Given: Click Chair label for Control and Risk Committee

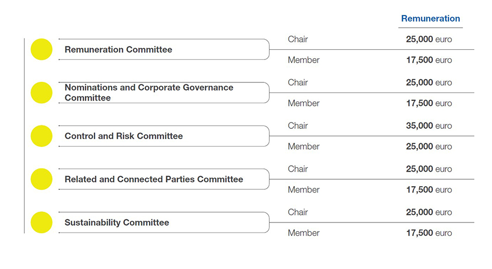Looking at the screenshot, I should (298, 126).
